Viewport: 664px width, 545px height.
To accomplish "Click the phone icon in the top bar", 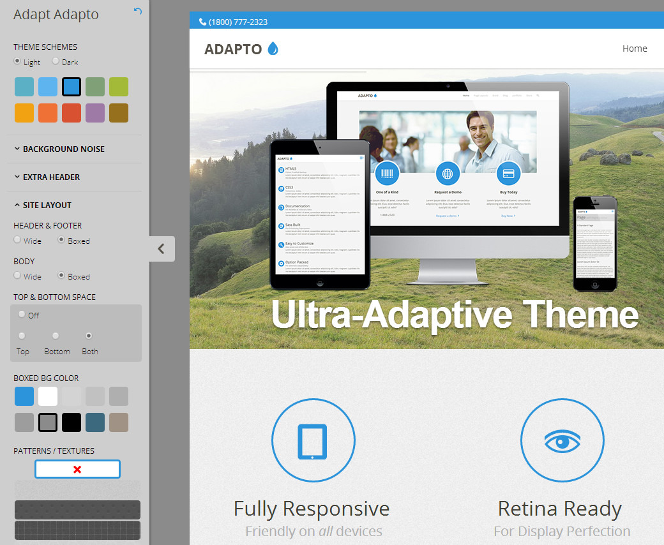I will pos(202,22).
